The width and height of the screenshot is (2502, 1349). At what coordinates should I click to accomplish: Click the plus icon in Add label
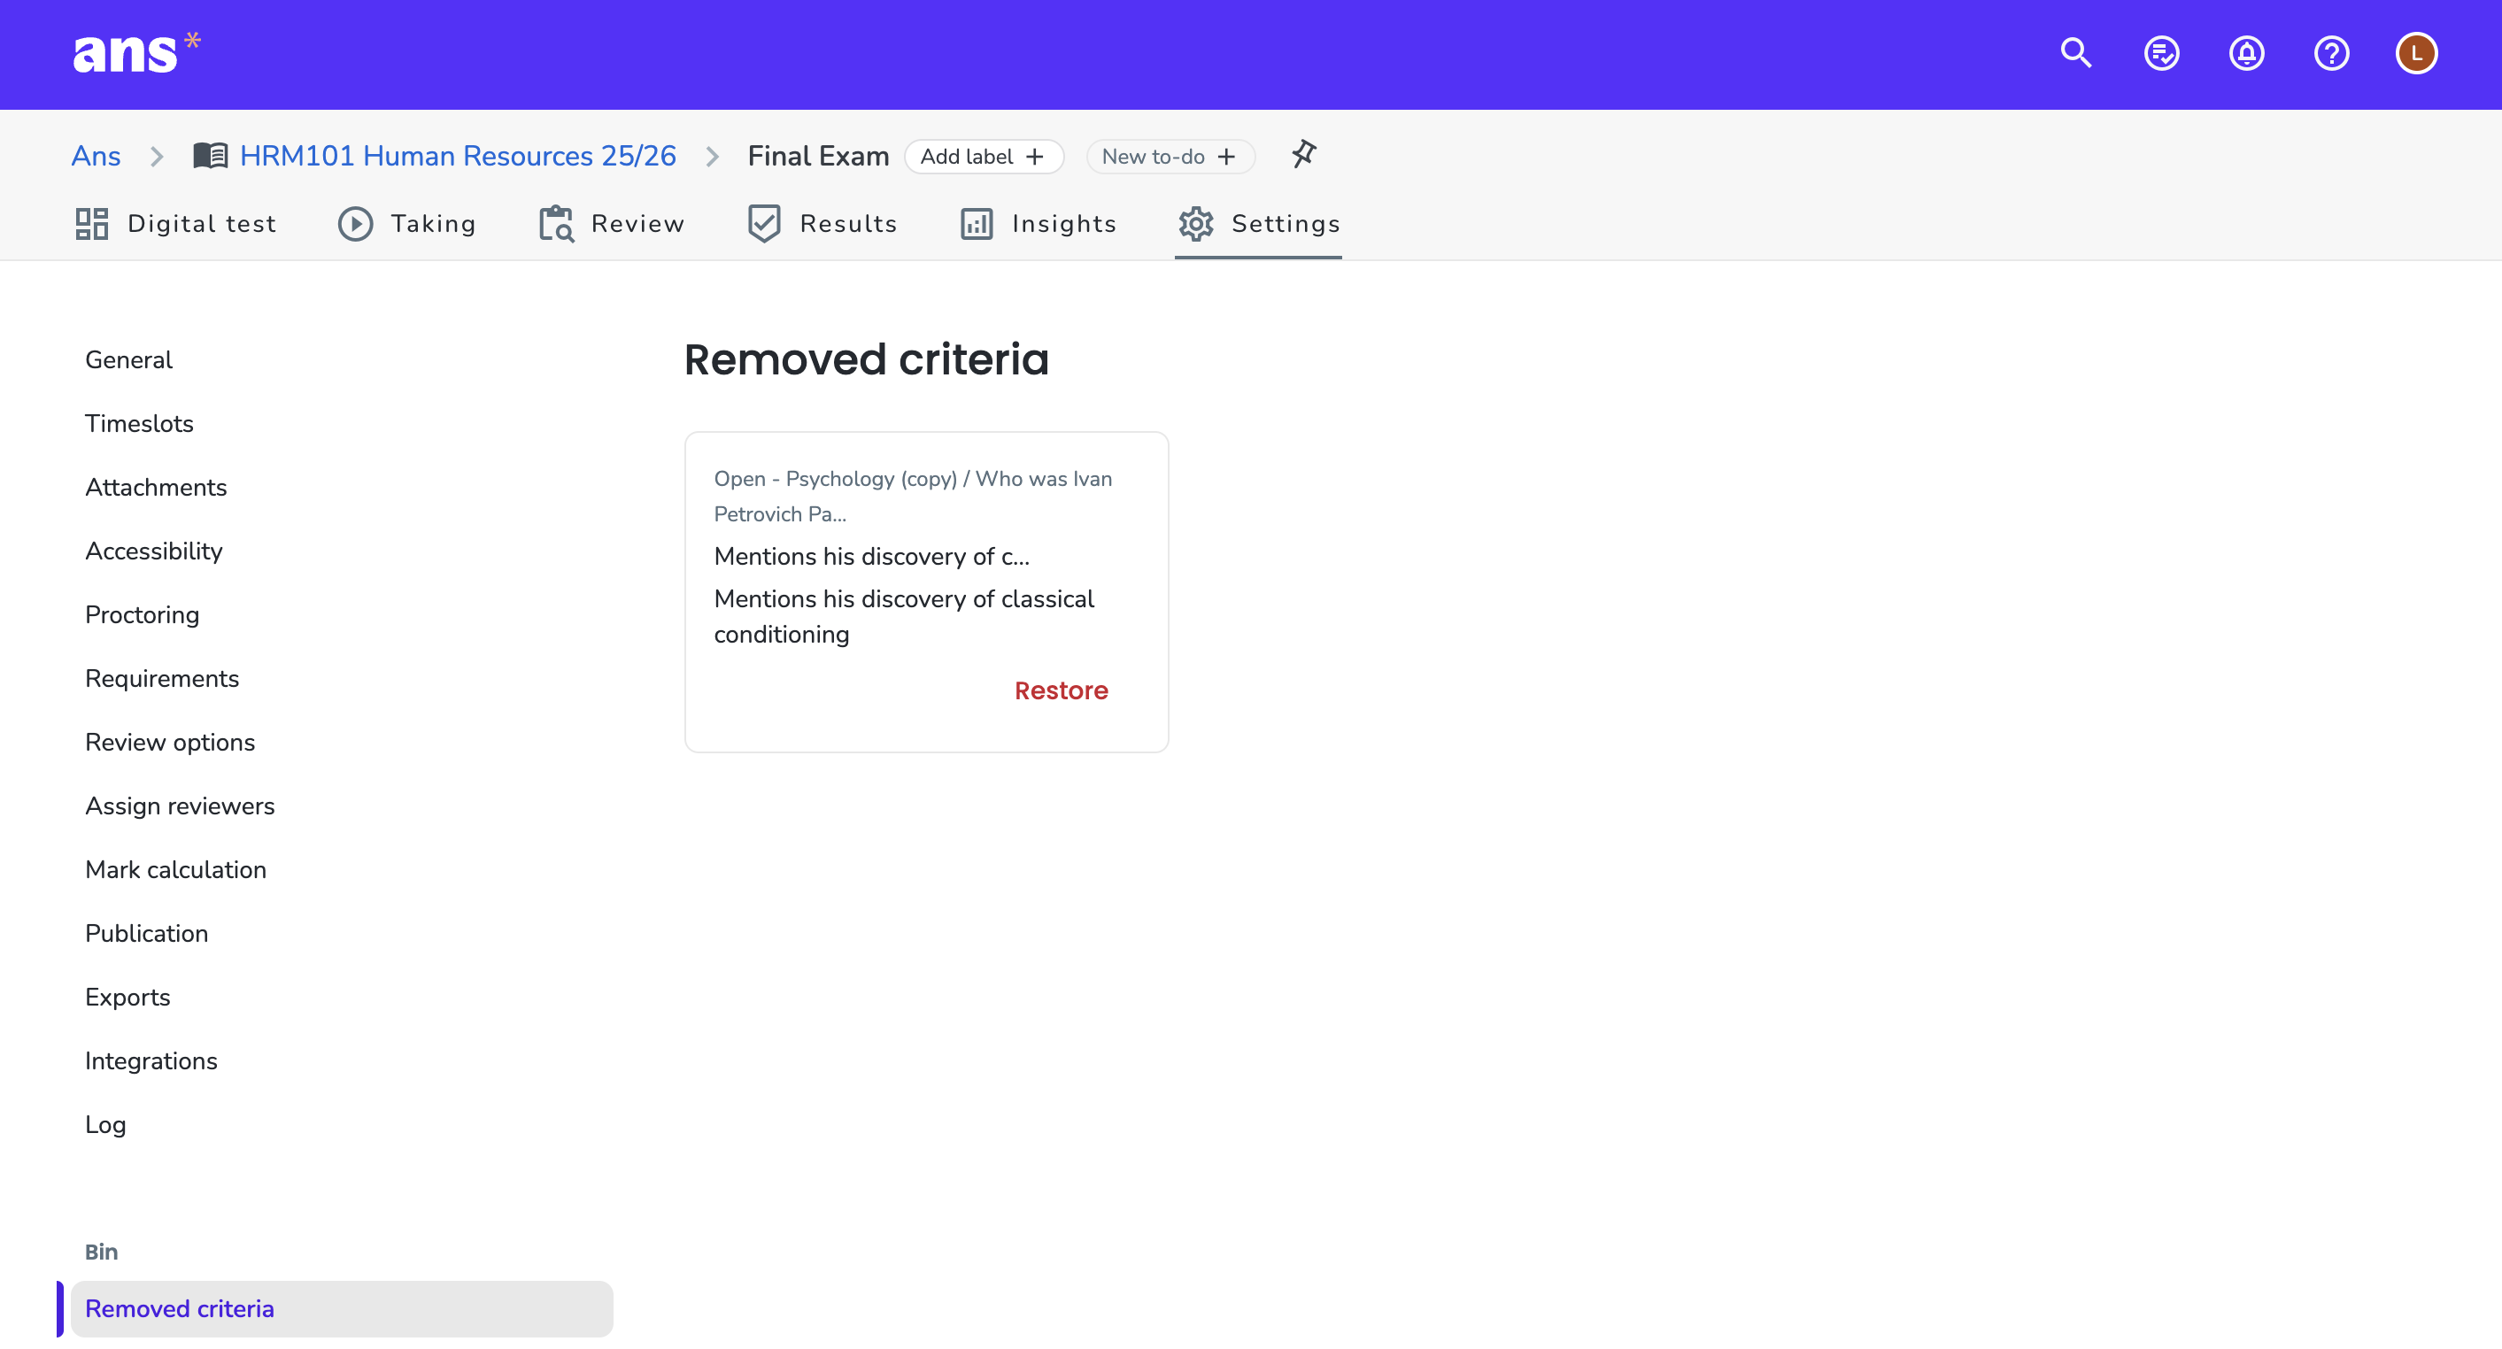coord(1034,157)
